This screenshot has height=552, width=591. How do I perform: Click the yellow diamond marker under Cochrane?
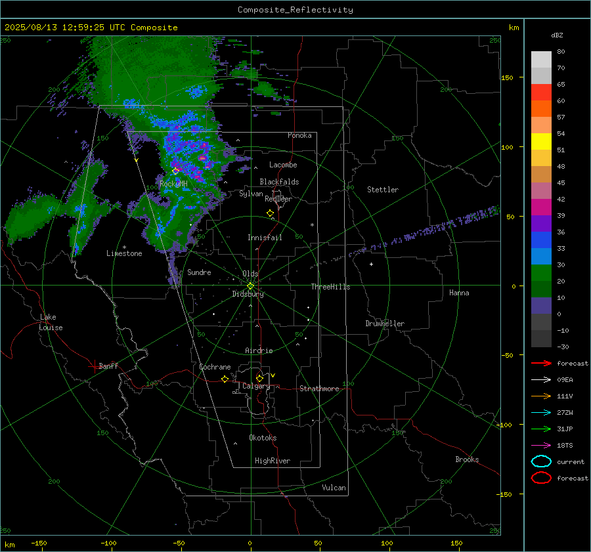click(x=225, y=379)
